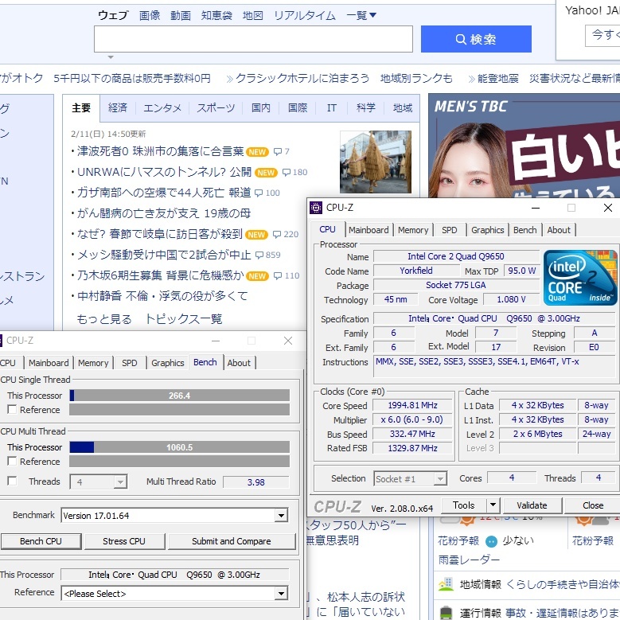Click the blue 検索 search button

[476, 39]
